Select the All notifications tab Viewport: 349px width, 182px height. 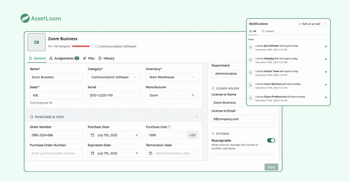click(253, 31)
